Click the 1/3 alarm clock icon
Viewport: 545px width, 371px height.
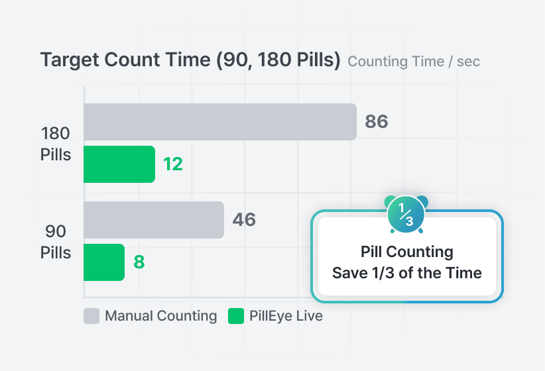(406, 214)
